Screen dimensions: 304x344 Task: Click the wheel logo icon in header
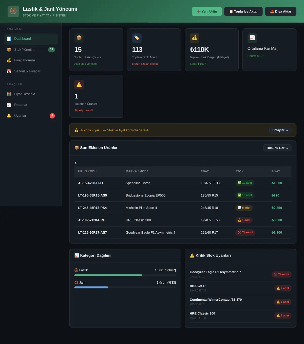(13, 11)
